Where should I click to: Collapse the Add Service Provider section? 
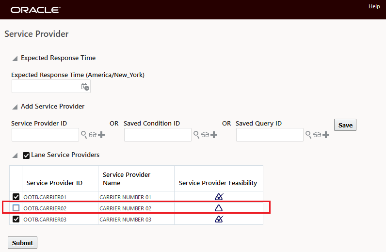click(15, 107)
